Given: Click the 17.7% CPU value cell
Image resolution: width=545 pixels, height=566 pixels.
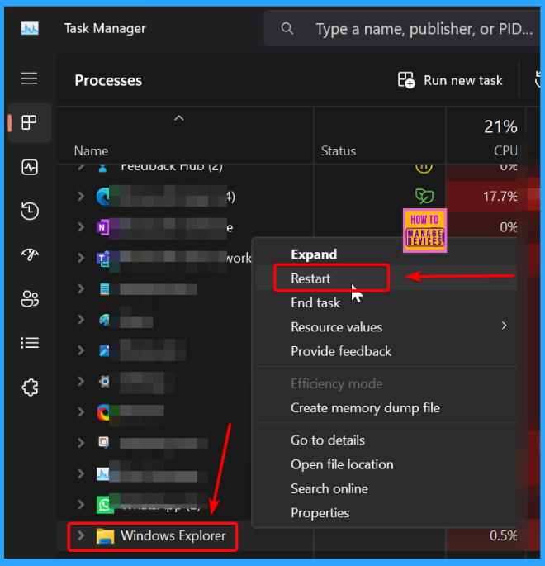Looking at the screenshot, I should [x=482, y=197].
